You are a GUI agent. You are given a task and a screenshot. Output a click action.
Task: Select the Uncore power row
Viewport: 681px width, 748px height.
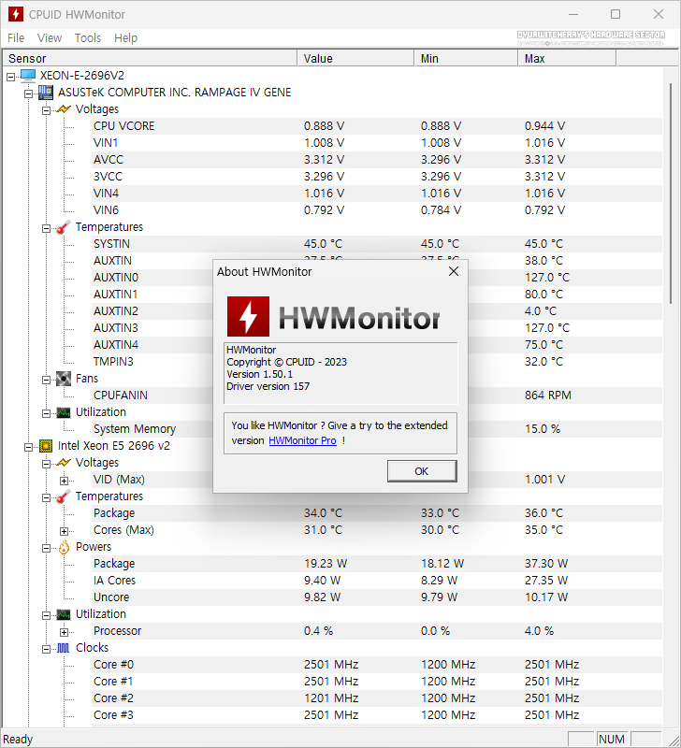click(x=377, y=597)
